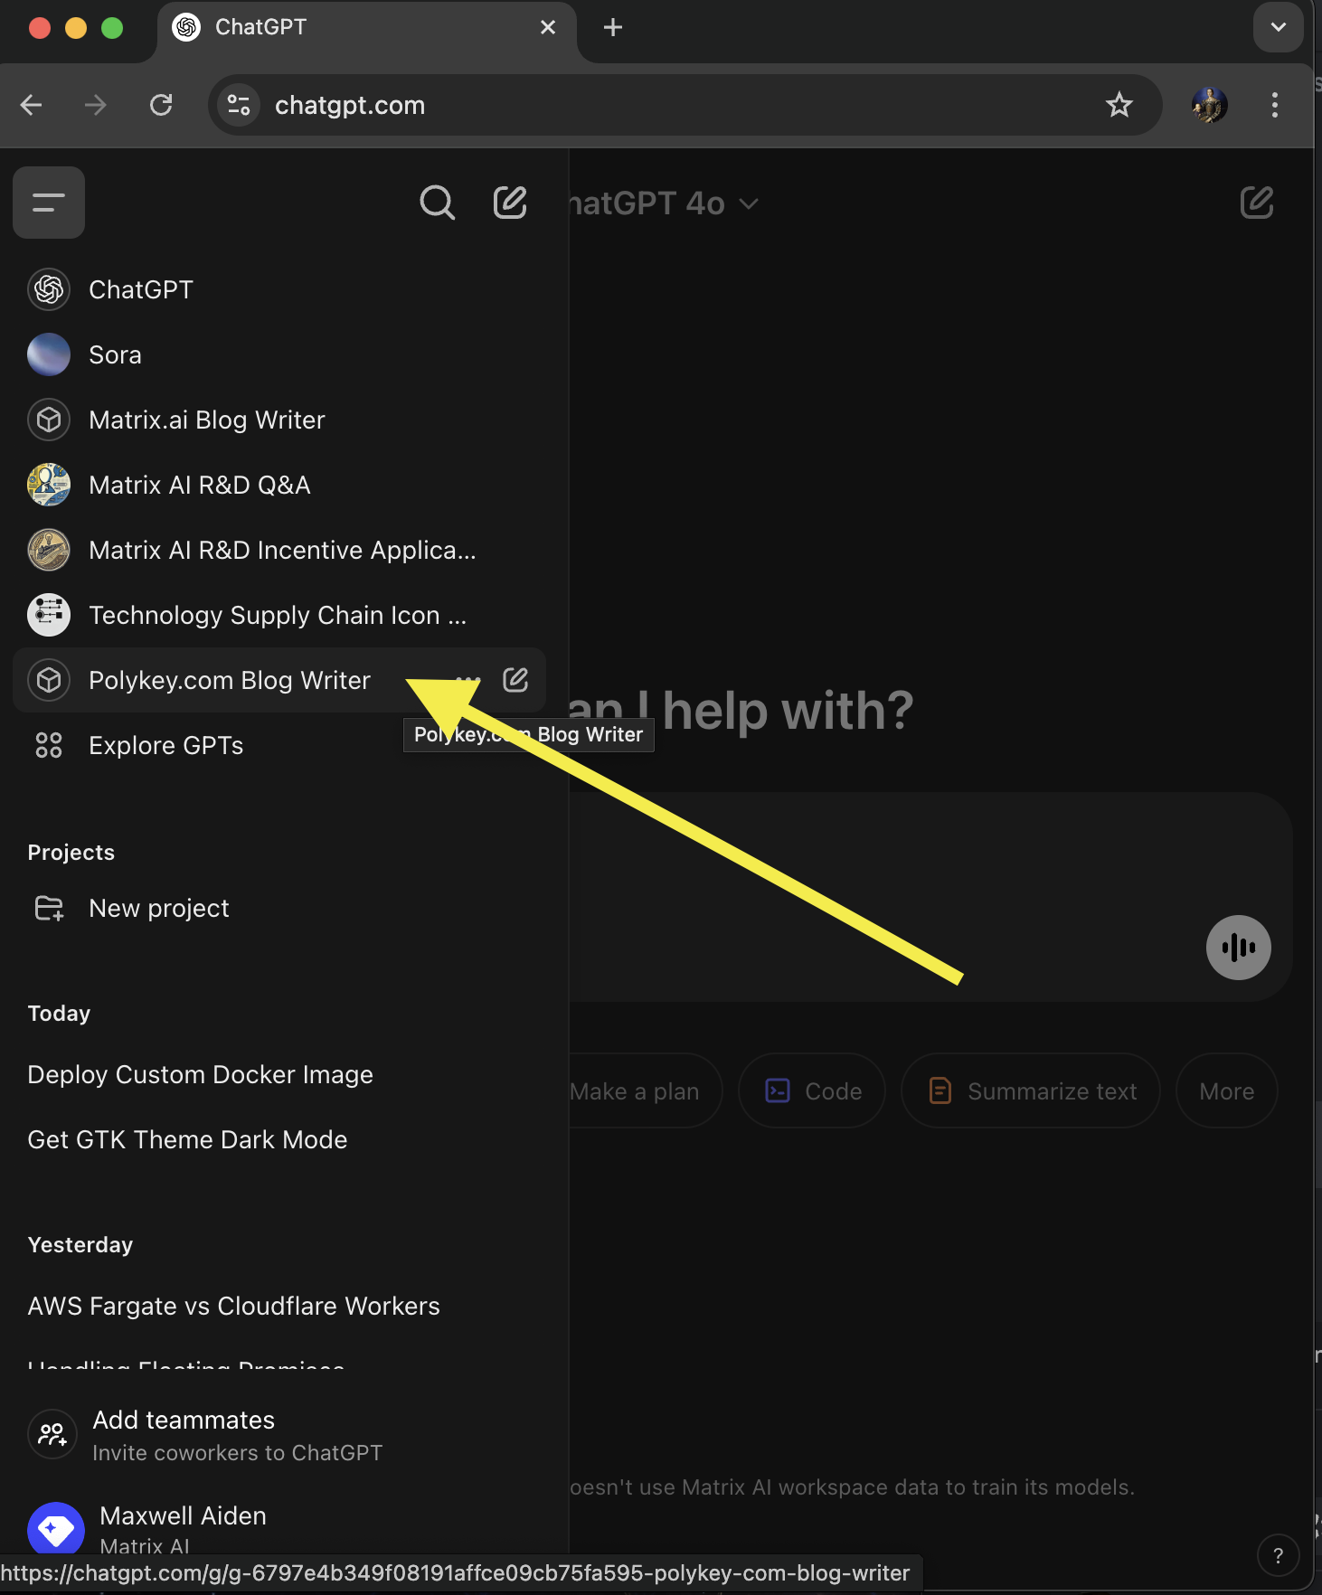This screenshot has width=1322, height=1595.
Task: Click the browser forward arrow
Action: point(95,105)
